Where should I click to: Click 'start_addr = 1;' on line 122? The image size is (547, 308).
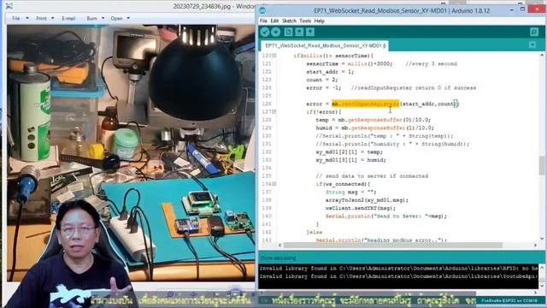[x=330, y=72]
